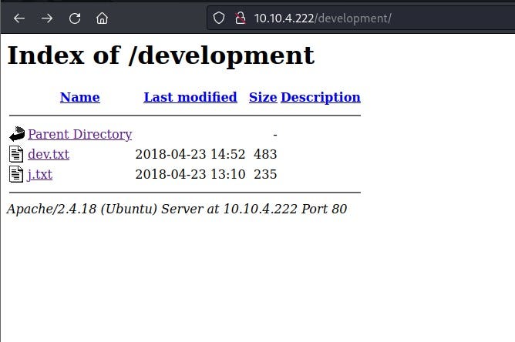
Task: Click the "Index of /development" heading
Action: click(x=160, y=55)
